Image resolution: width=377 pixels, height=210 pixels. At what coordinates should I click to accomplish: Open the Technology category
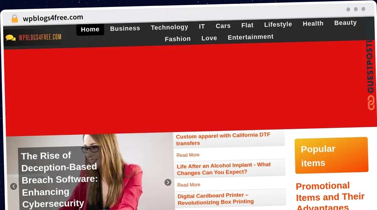click(169, 27)
